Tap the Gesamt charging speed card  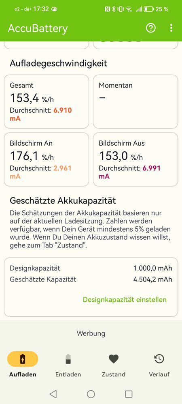pos(47,101)
